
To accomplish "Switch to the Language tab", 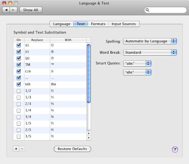I will (61, 24).
